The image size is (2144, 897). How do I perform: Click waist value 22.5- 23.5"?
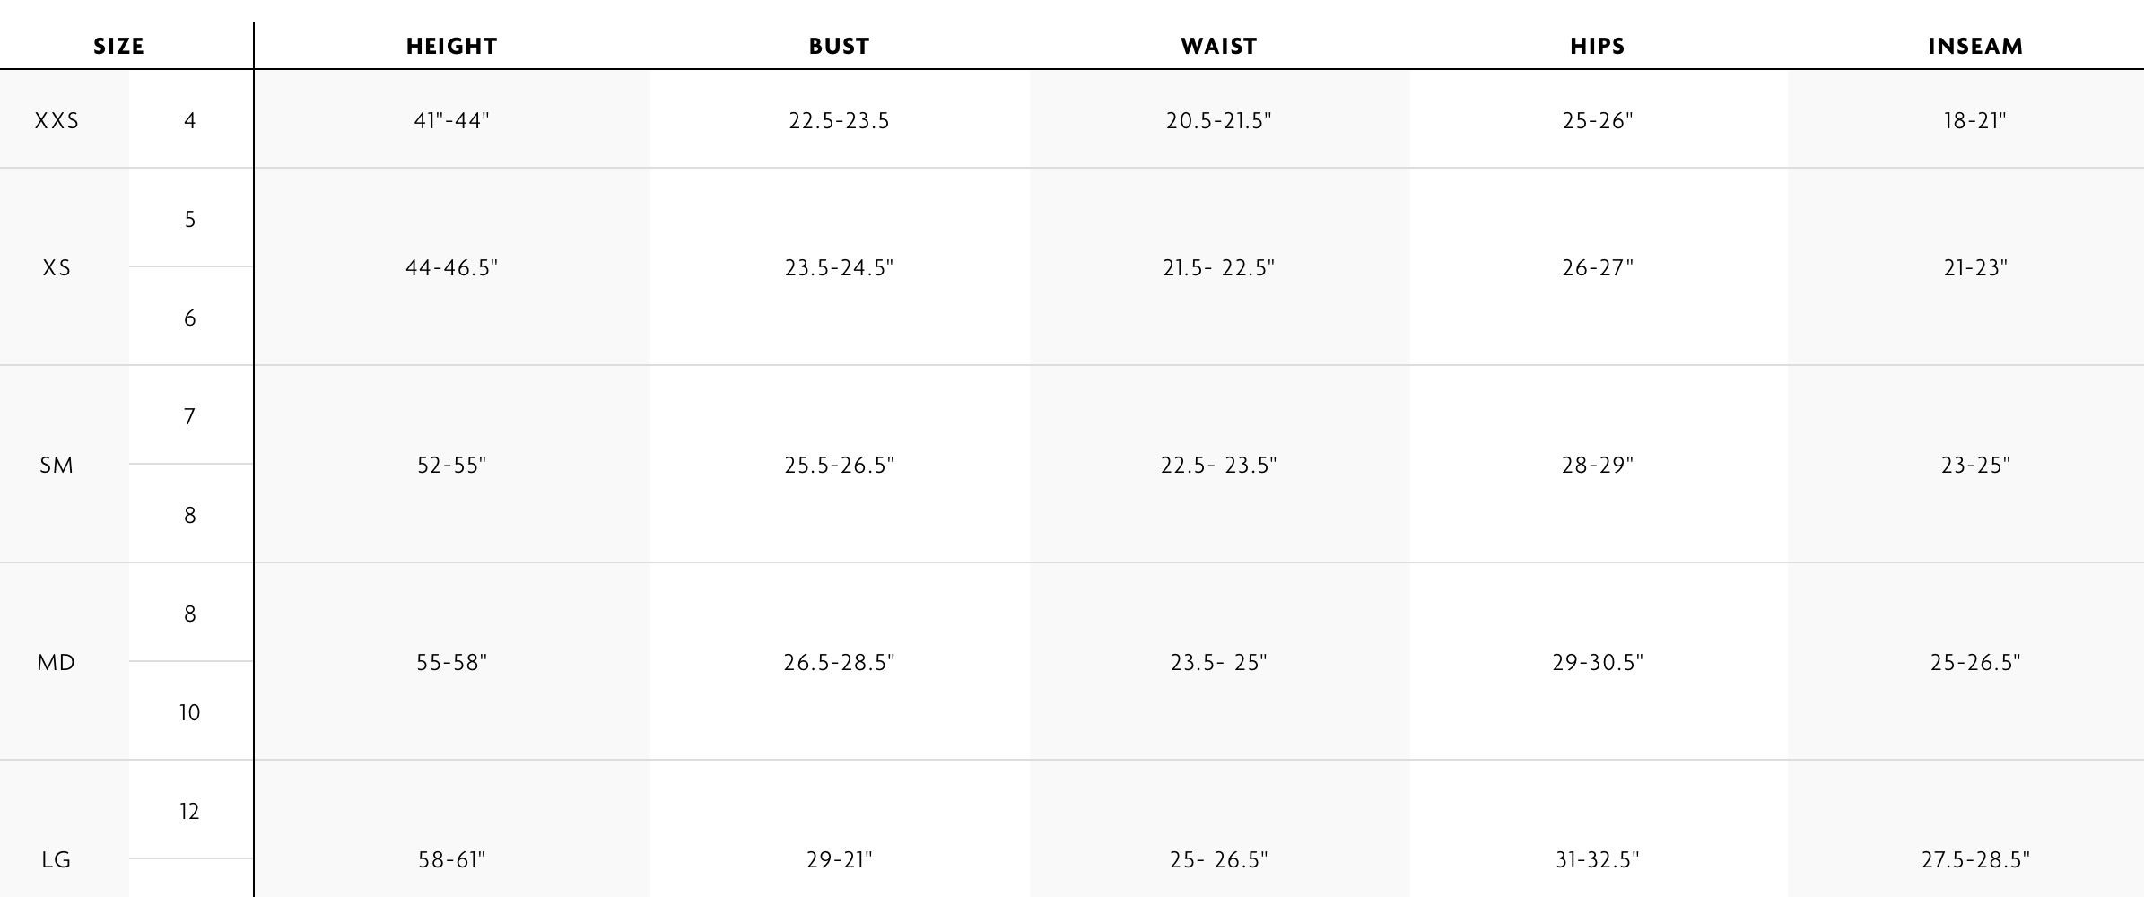coord(1218,466)
